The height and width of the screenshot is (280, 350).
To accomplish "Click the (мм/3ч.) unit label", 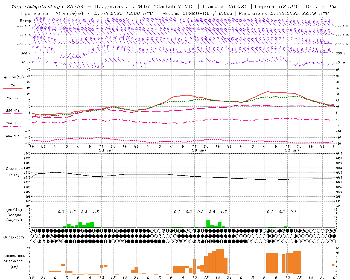I will (x=14, y=210).
